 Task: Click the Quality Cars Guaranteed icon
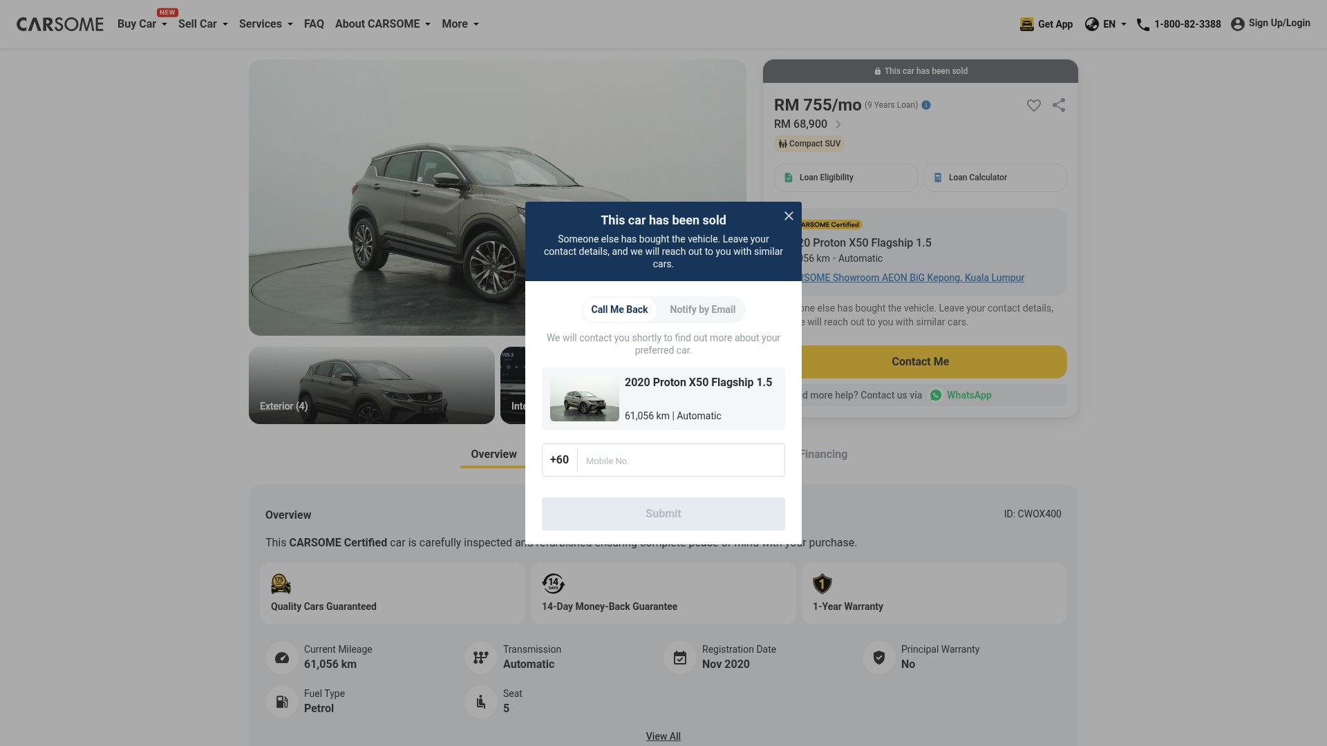tap(281, 584)
